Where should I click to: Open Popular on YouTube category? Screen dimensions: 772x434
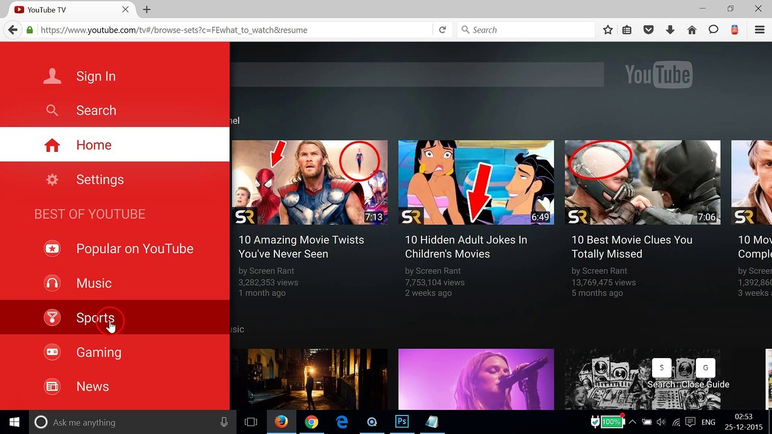[115, 248]
